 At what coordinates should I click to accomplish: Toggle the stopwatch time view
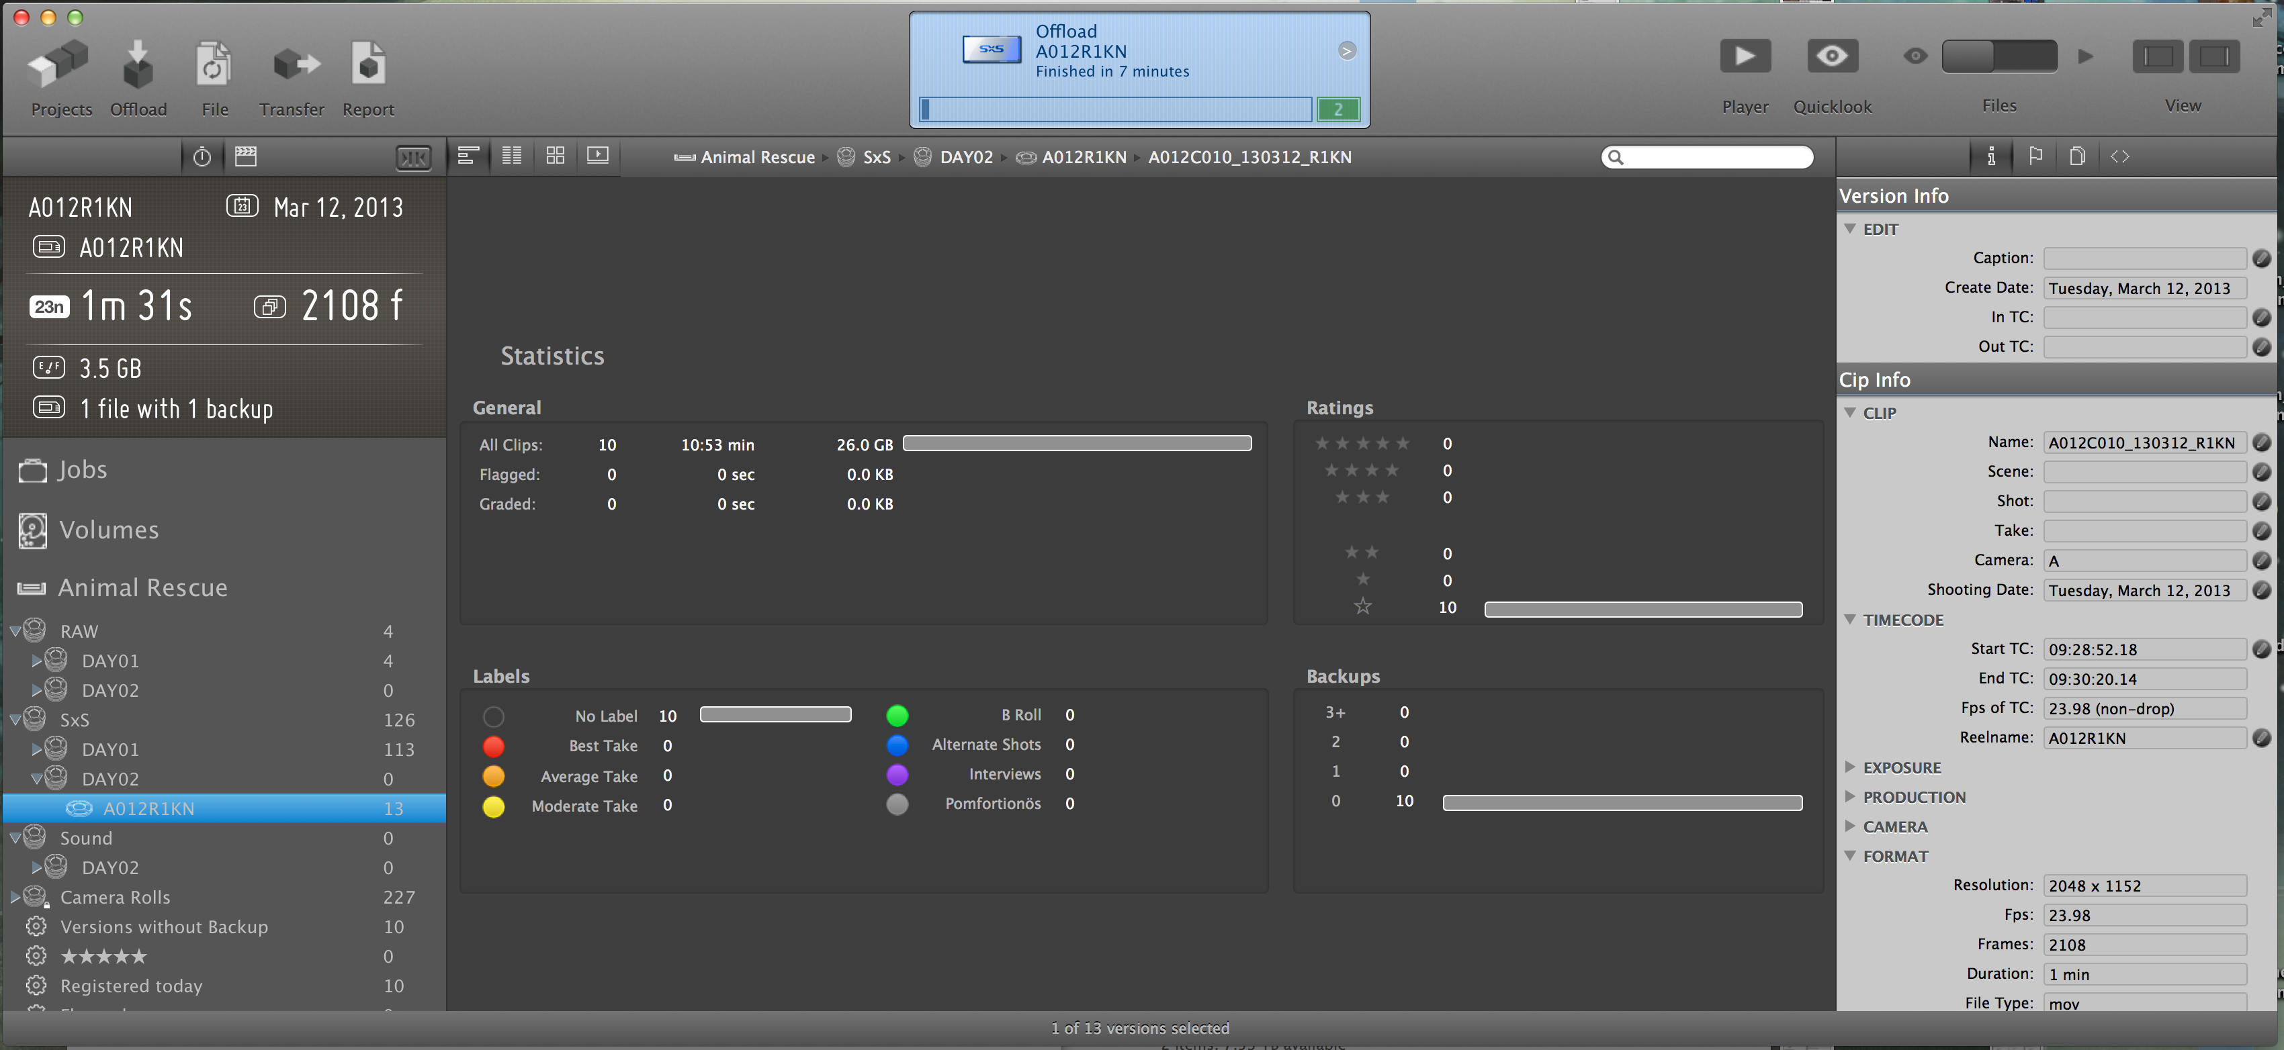tap(202, 156)
